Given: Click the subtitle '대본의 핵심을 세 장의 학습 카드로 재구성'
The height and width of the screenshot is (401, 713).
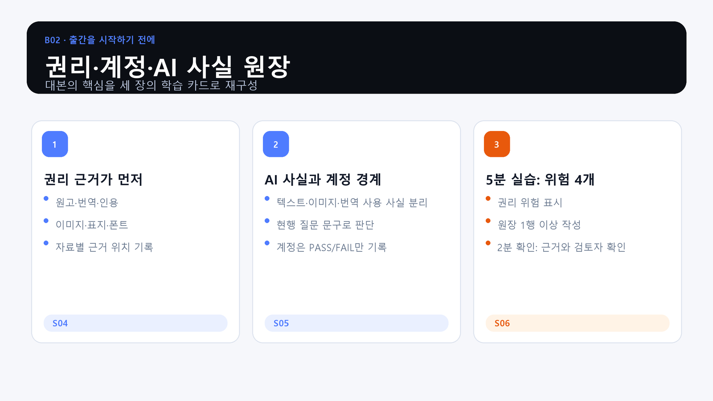Looking at the screenshot, I should pyautogui.click(x=152, y=85).
